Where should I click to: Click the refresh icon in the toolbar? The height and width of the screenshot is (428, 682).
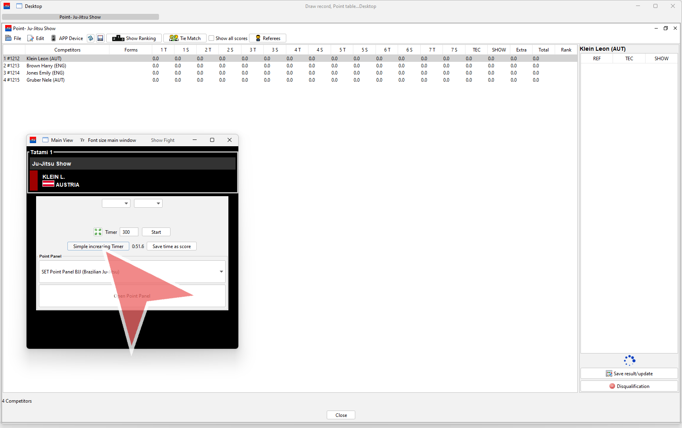(90, 38)
